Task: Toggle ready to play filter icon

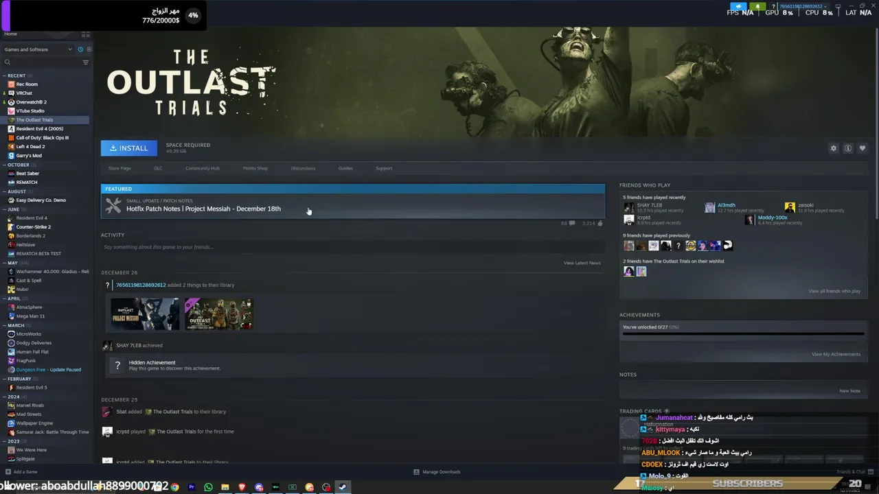Action: [89, 49]
